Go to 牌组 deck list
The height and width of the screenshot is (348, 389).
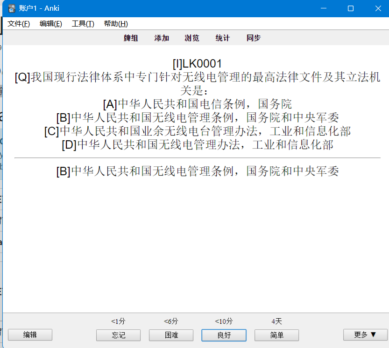(x=131, y=38)
